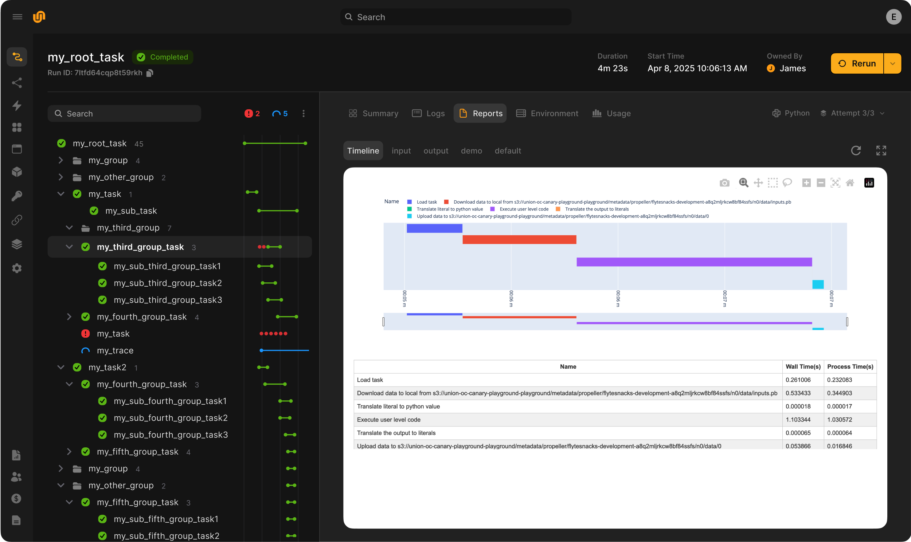Image resolution: width=911 pixels, height=542 pixels.
Task: Toggle the running tasks filter showing 5
Action: (x=280, y=114)
